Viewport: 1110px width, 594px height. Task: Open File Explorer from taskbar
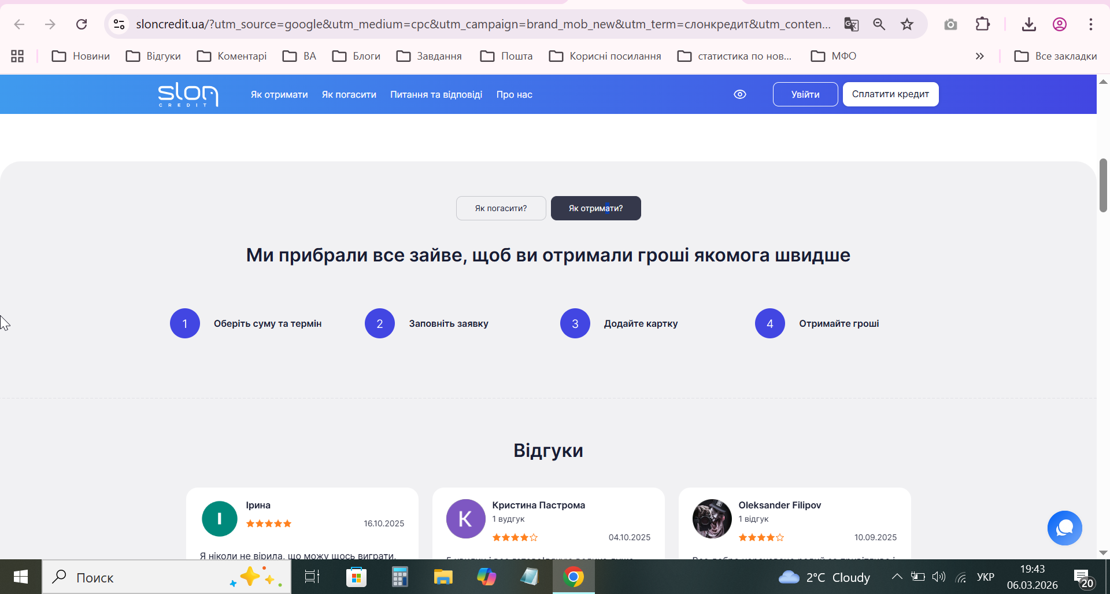pyautogui.click(x=443, y=577)
